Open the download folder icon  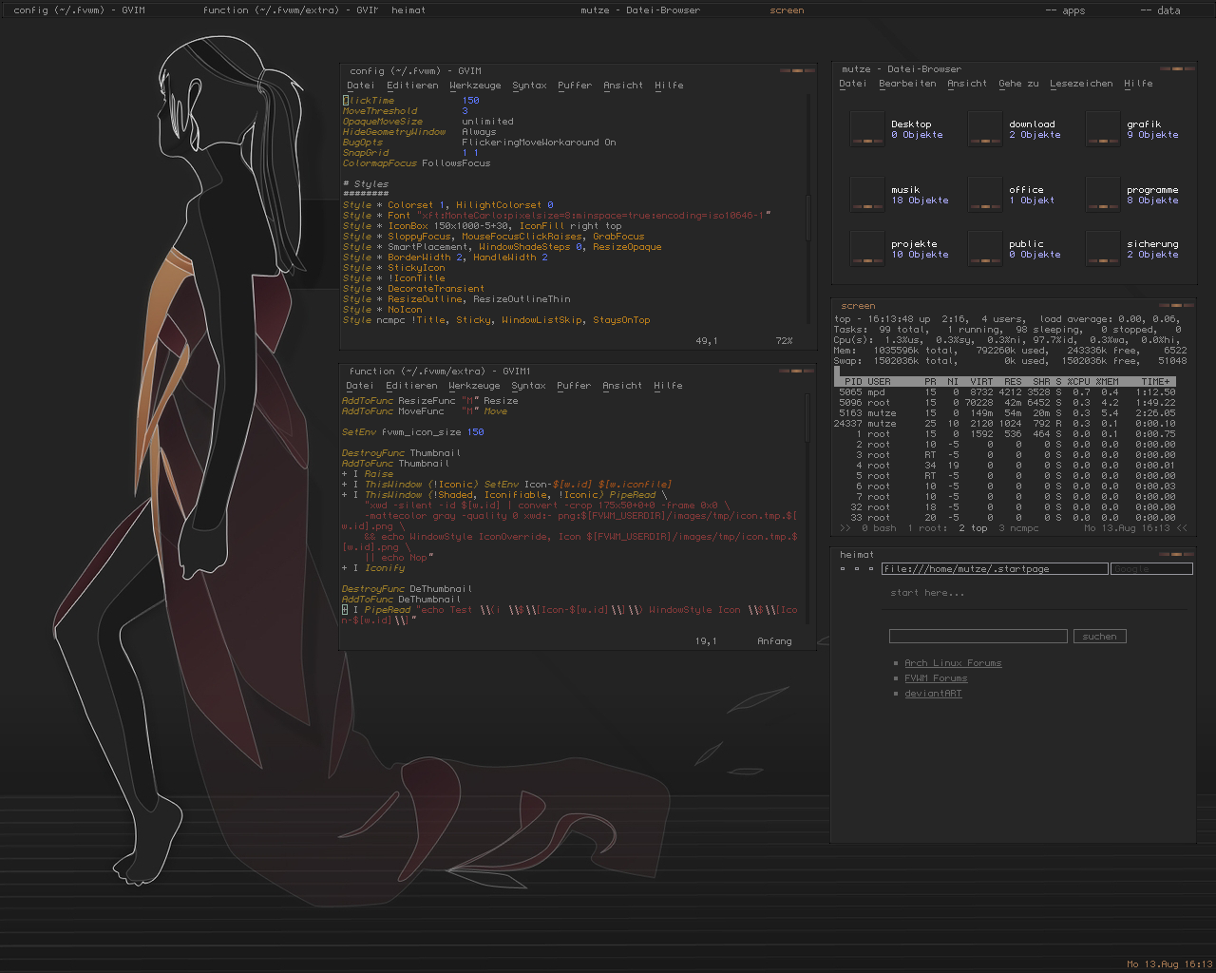coord(985,128)
